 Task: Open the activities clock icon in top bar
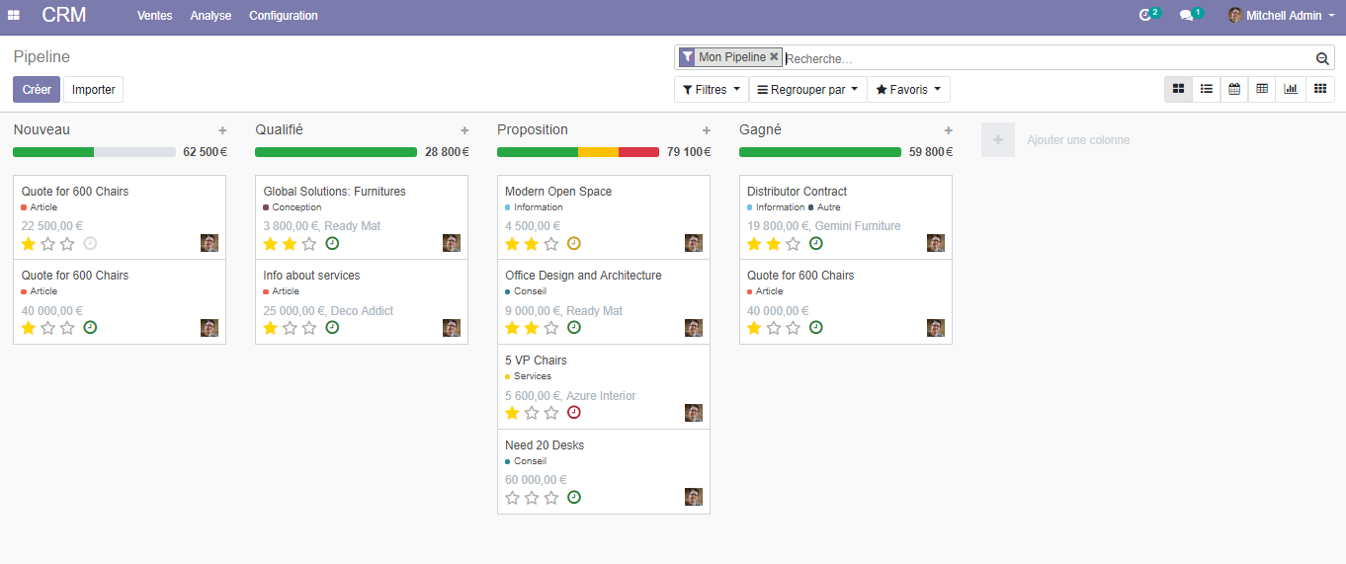click(1145, 16)
